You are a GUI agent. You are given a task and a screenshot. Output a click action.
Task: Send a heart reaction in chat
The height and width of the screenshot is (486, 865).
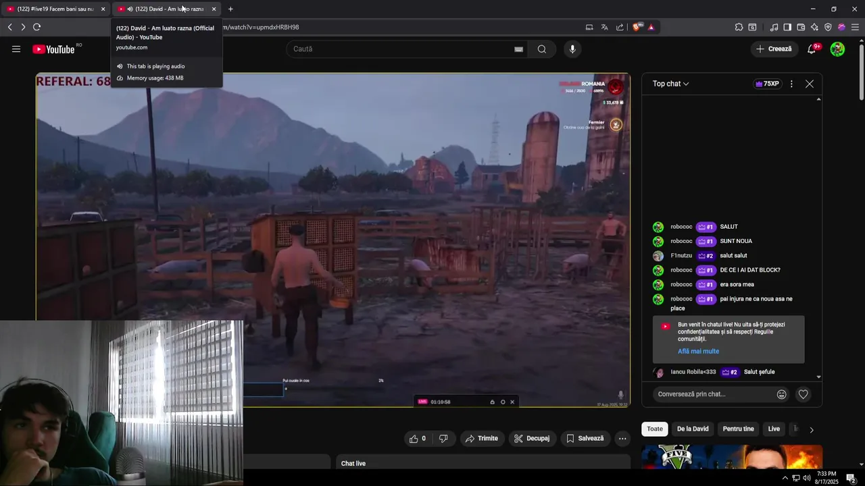pos(803,394)
